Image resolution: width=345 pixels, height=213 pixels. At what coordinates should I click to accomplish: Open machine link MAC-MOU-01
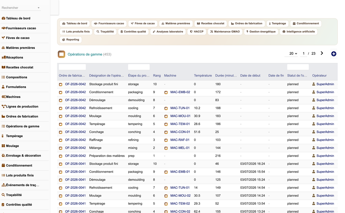click(180, 116)
